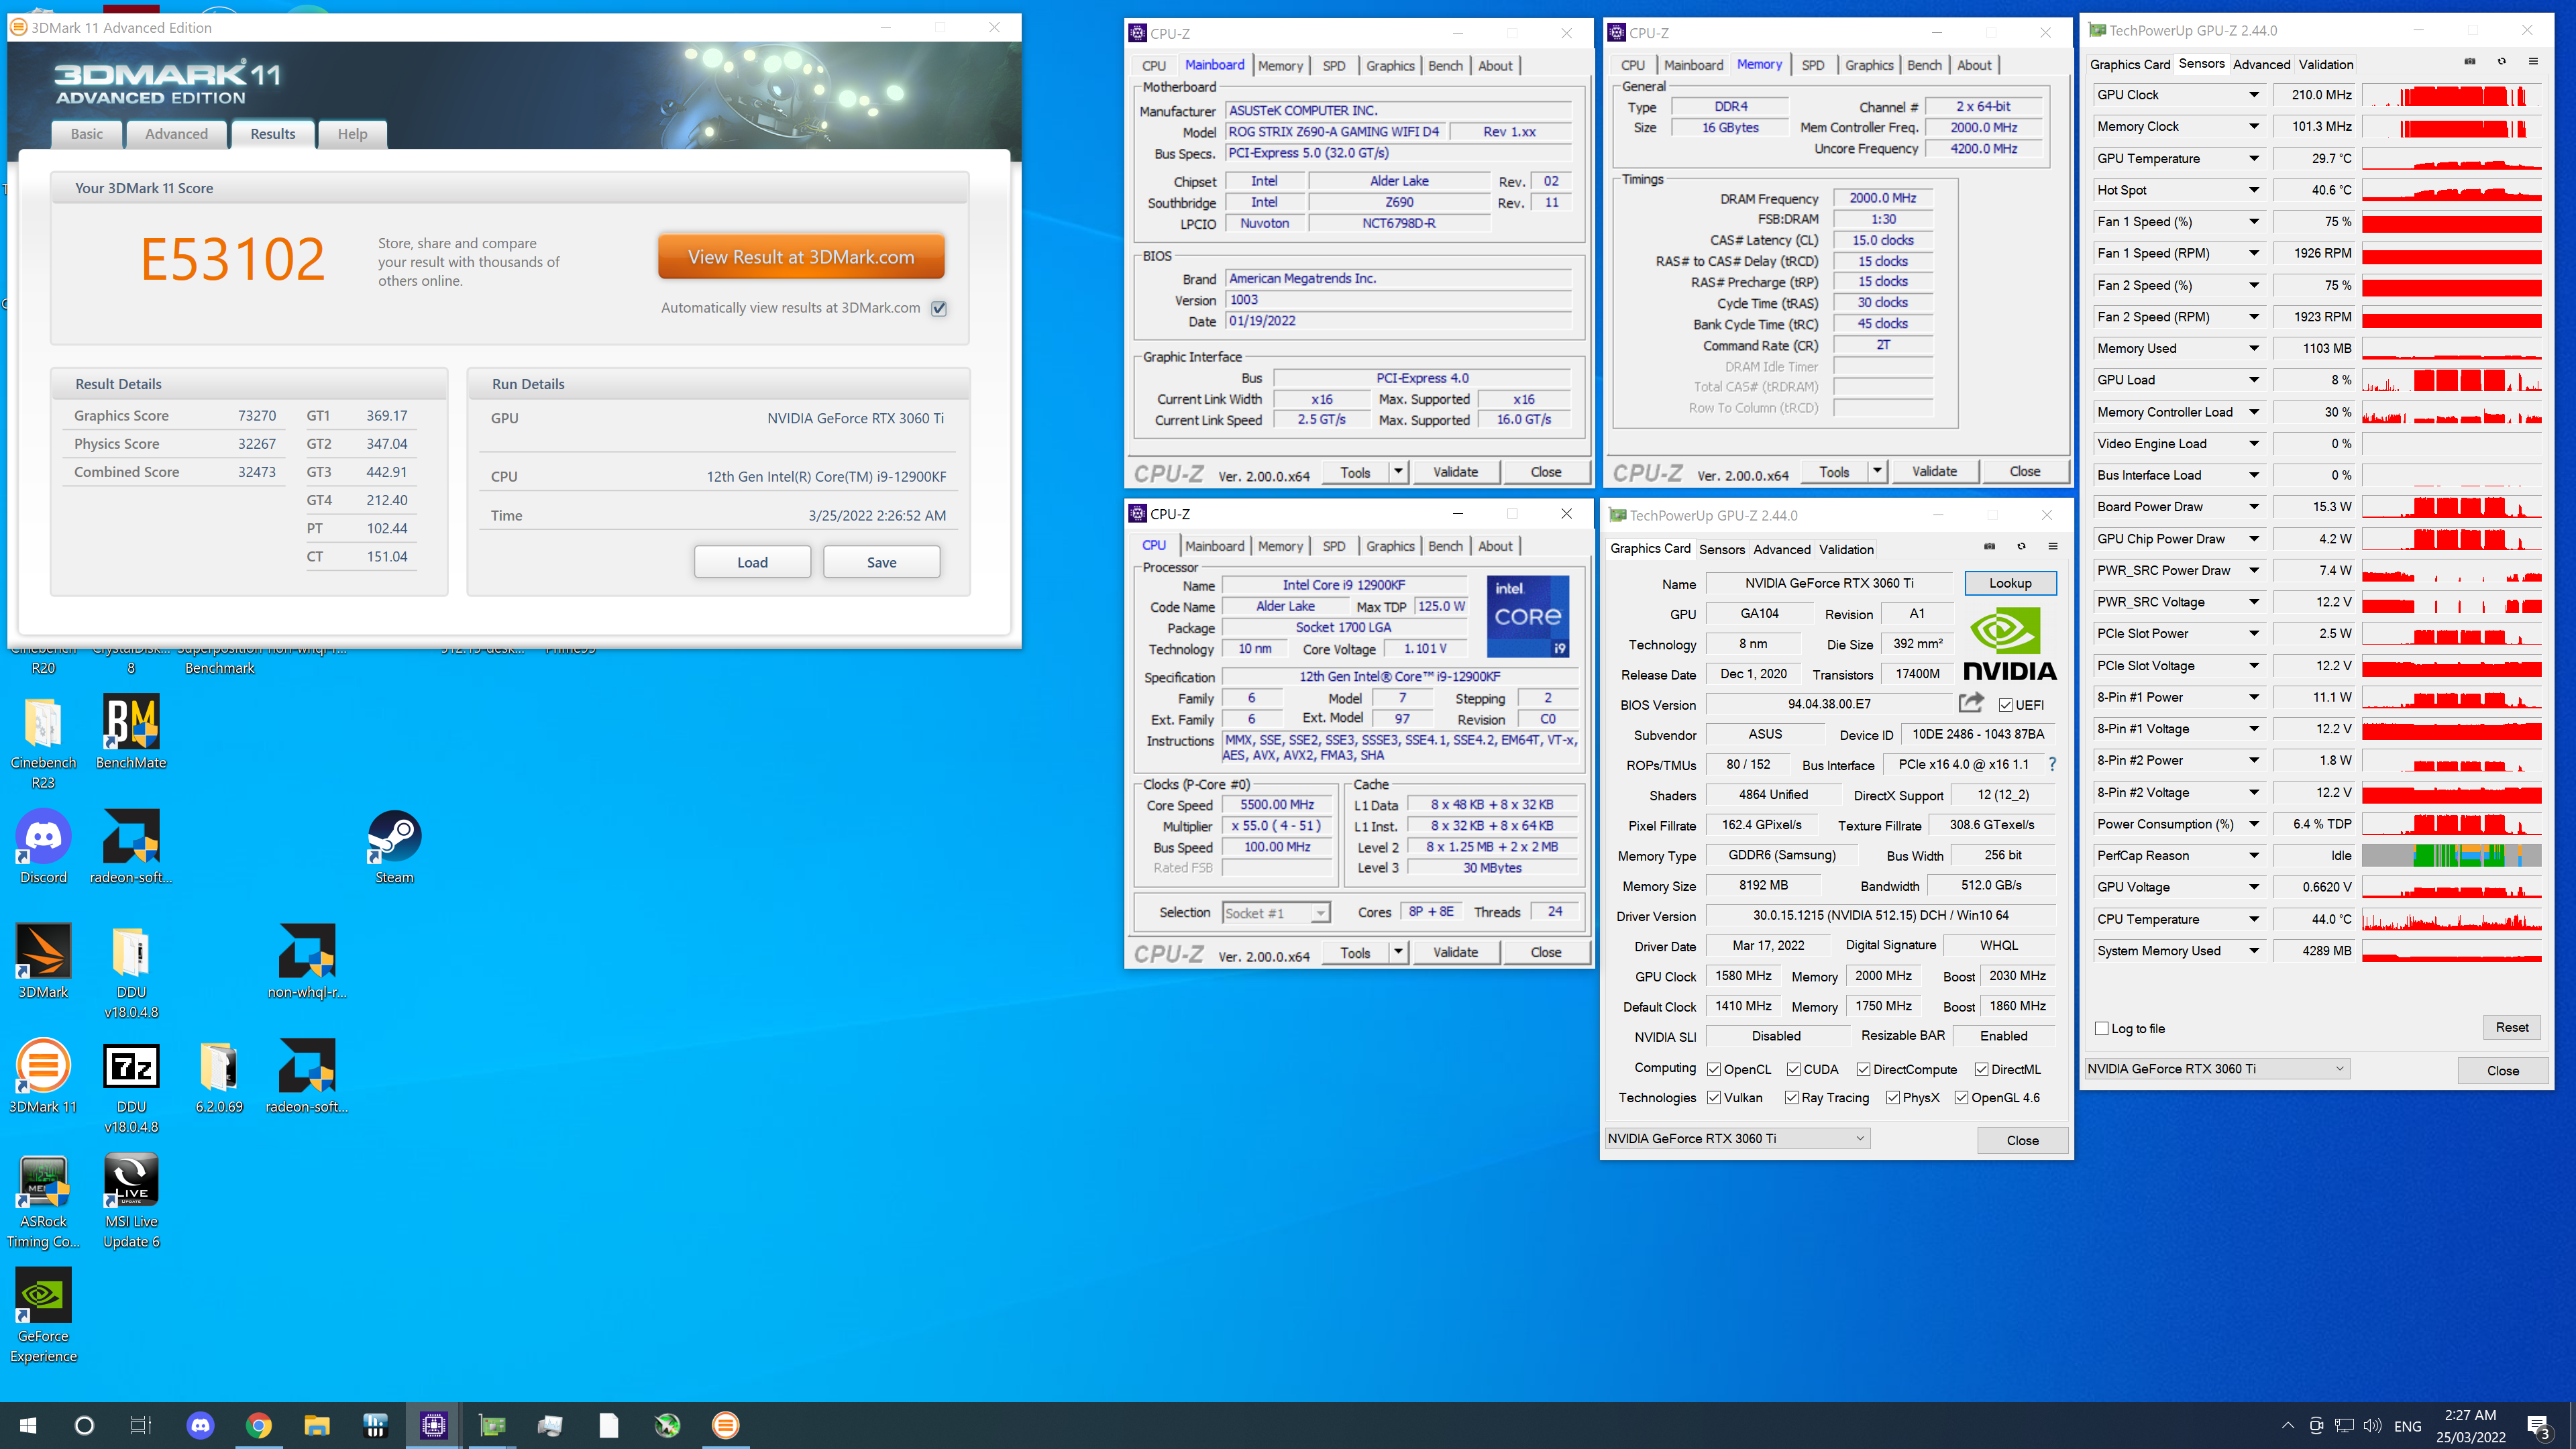This screenshot has height=1449, width=2576.
Task: Switch to the Basic tab in 3DMark 11
Action: point(87,134)
